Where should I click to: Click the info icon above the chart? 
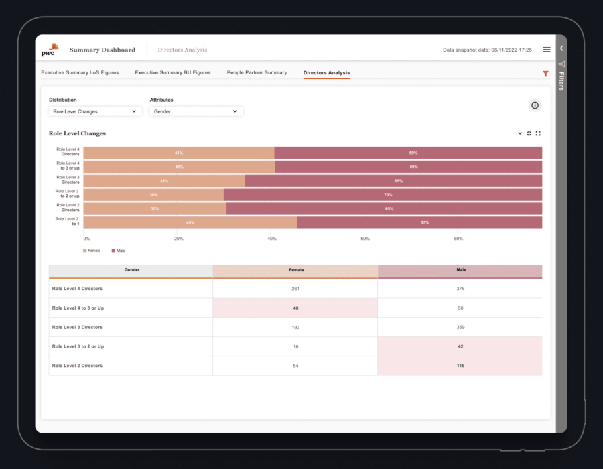click(x=534, y=105)
